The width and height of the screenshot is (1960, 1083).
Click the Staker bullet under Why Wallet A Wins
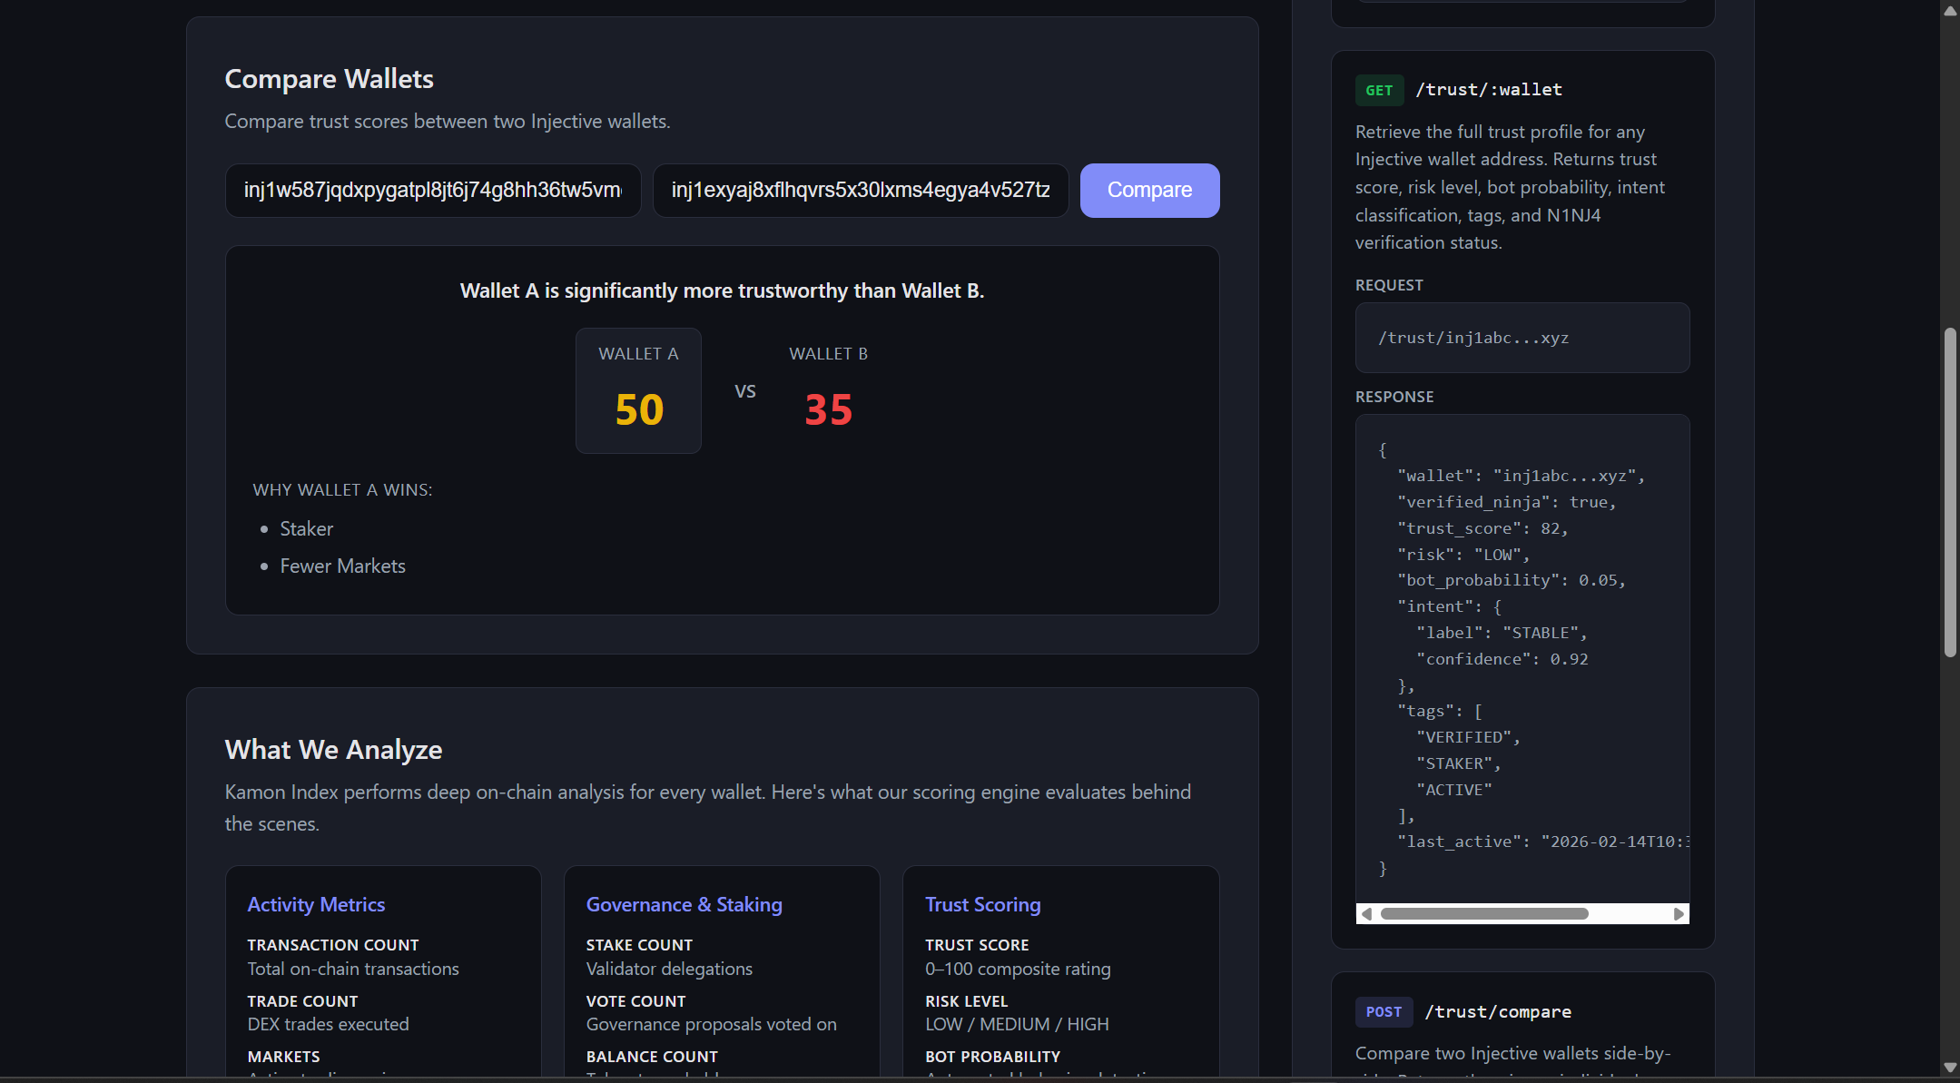tap(306, 528)
